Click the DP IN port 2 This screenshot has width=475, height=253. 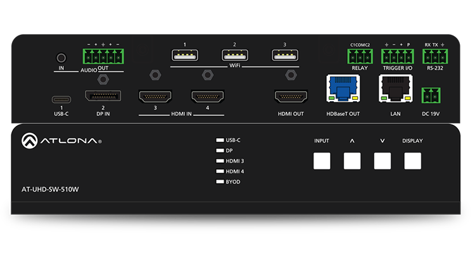(x=103, y=96)
